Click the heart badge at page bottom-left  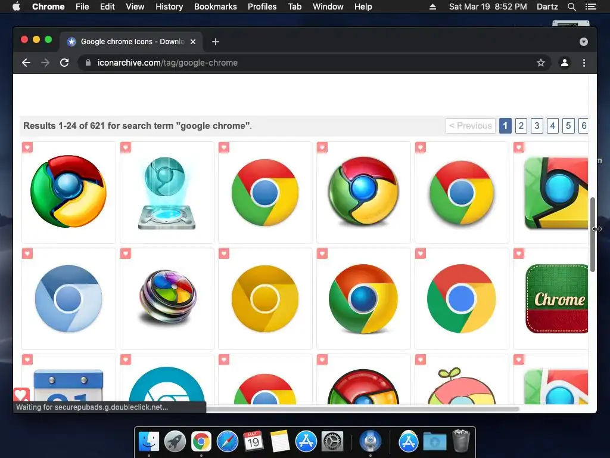21,395
